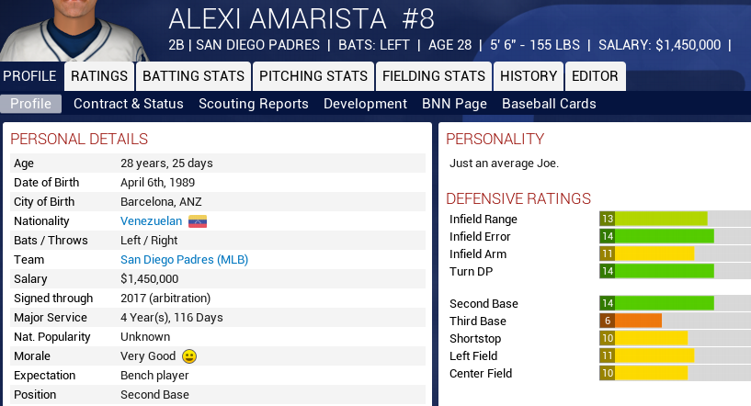Click the Very Good morale smiley face

point(189,356)
